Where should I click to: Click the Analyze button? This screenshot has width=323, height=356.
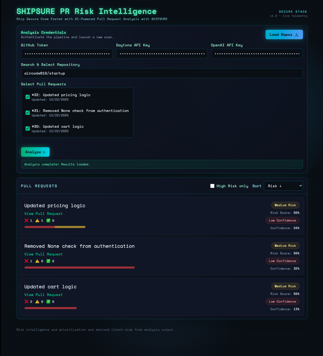pyautogui.click(x=35, y=152)
